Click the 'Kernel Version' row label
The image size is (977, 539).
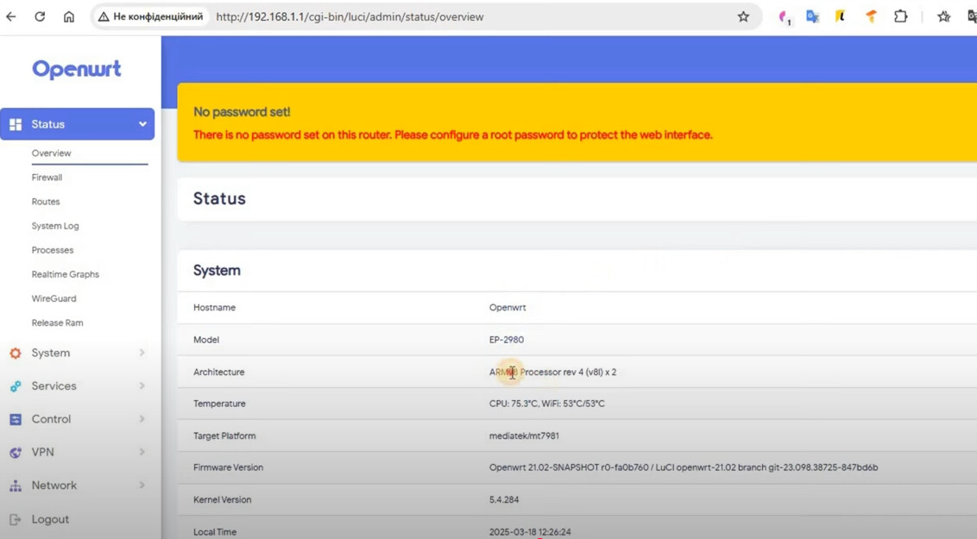tap(223, 500)
